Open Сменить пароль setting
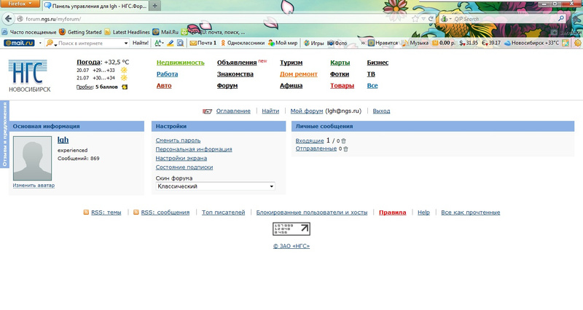The image size is (583, 310). (178, 140)
